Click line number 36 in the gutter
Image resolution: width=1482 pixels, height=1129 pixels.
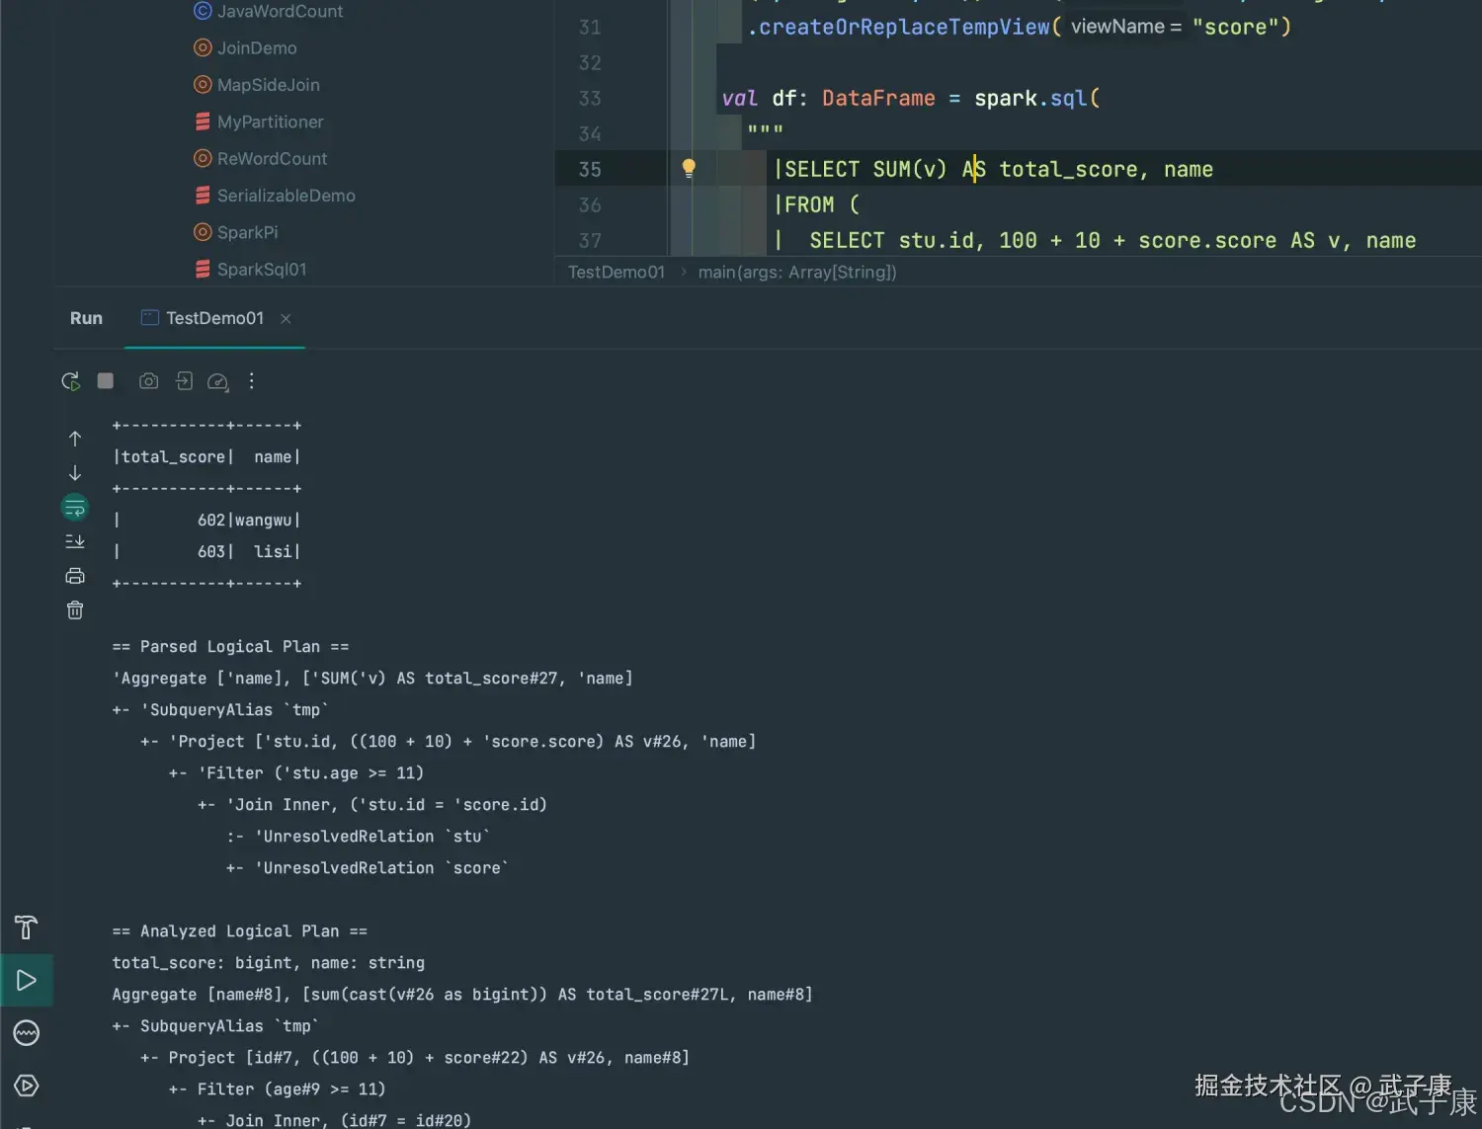590,204
